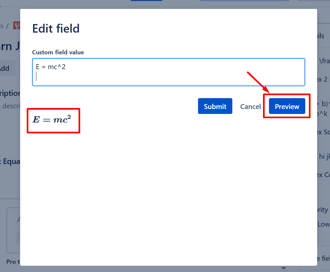
Task: Cancel the Edit field dialog
Action: pyautogui.click(x=250, y=106)
